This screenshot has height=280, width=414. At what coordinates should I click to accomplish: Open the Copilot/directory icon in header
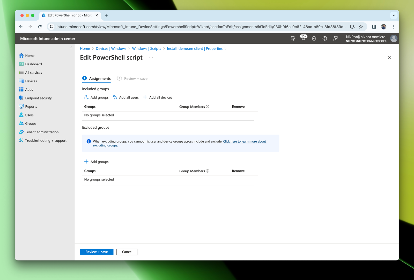point(293,38)
